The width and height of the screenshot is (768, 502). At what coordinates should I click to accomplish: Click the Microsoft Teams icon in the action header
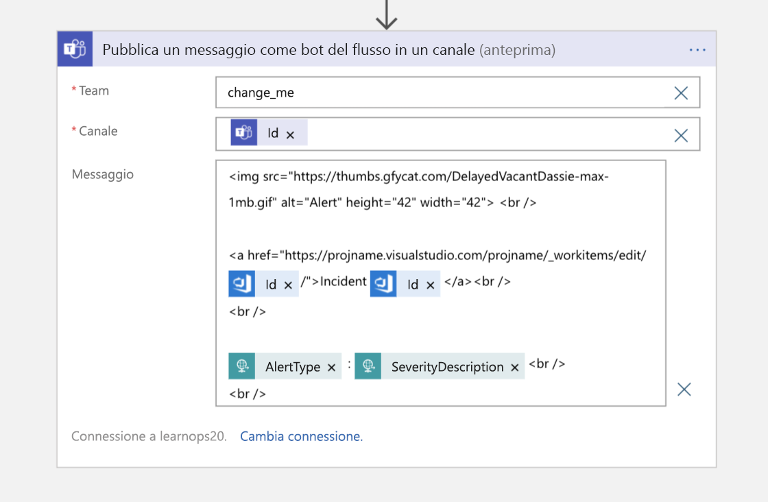(75, 49)
